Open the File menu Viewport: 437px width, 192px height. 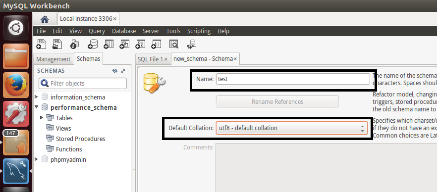[41, 31]
